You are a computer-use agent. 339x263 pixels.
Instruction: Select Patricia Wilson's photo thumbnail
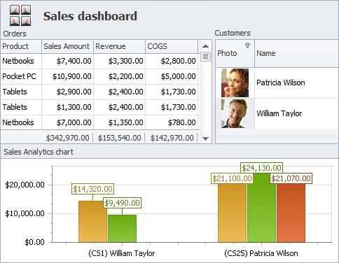pos(235,83)
